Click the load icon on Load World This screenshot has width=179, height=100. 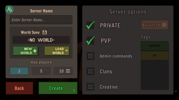(67, 51)
